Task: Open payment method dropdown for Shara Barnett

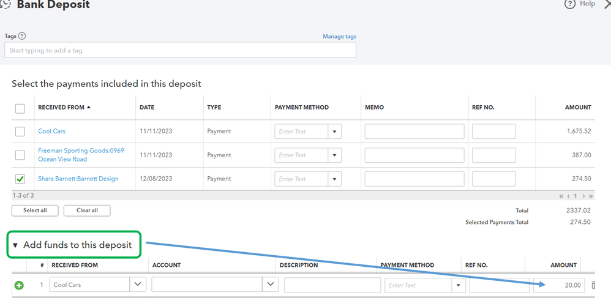Action: click(x=334, y=179)
